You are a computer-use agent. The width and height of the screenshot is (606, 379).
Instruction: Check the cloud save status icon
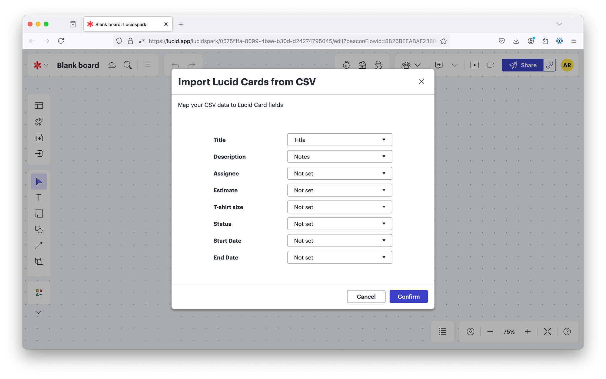click(x=112, y=65)
